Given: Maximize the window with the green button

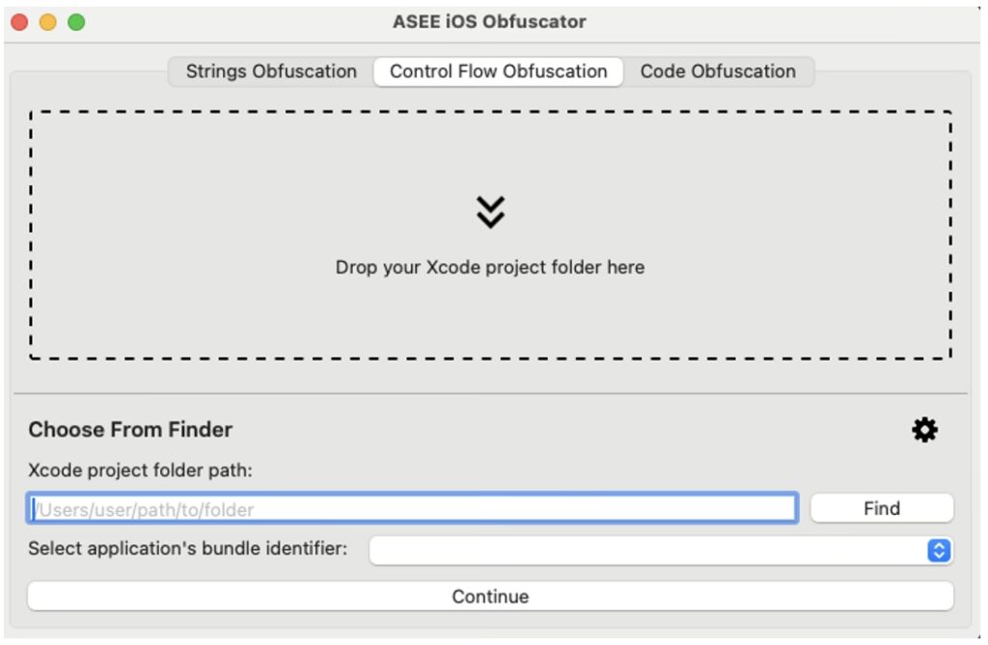Looking at the screenshot, I should (76, 22).
